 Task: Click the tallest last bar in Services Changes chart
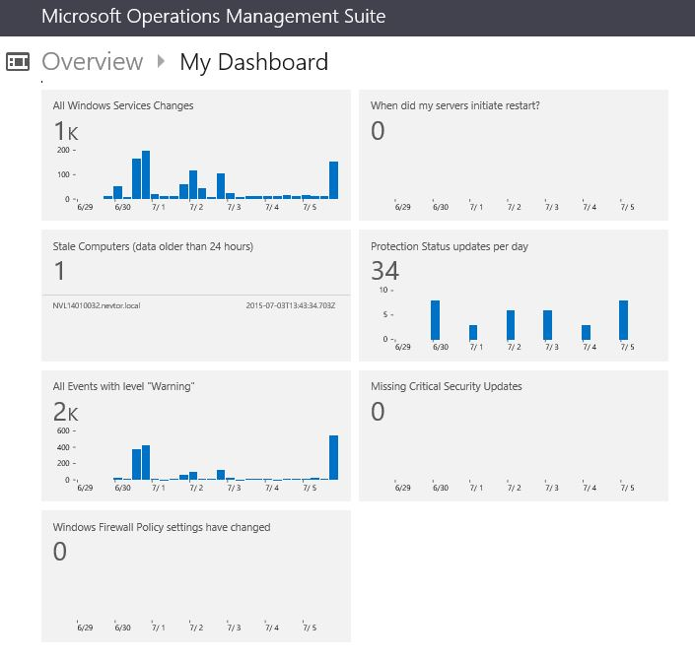[x=334, y=180]
